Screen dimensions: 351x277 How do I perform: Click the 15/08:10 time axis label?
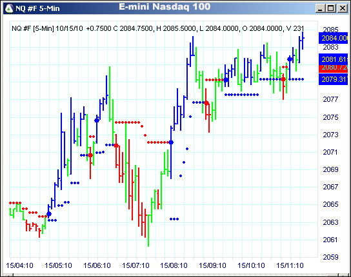click(x=174, y=265)
